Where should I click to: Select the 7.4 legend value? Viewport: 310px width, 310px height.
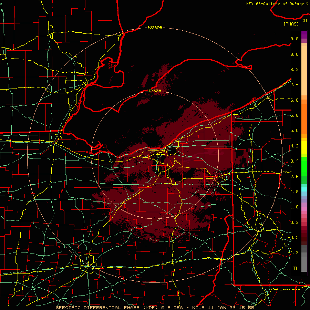[x=294, y=85]
